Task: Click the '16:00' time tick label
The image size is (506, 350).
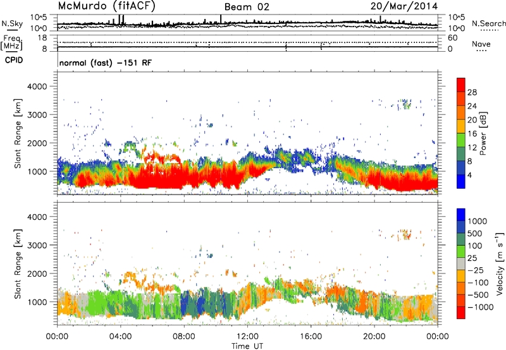Action: (311, 337)
